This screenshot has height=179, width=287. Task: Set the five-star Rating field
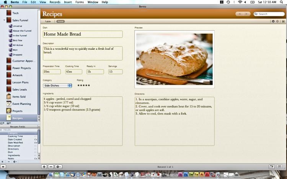(x=83, y=85)
